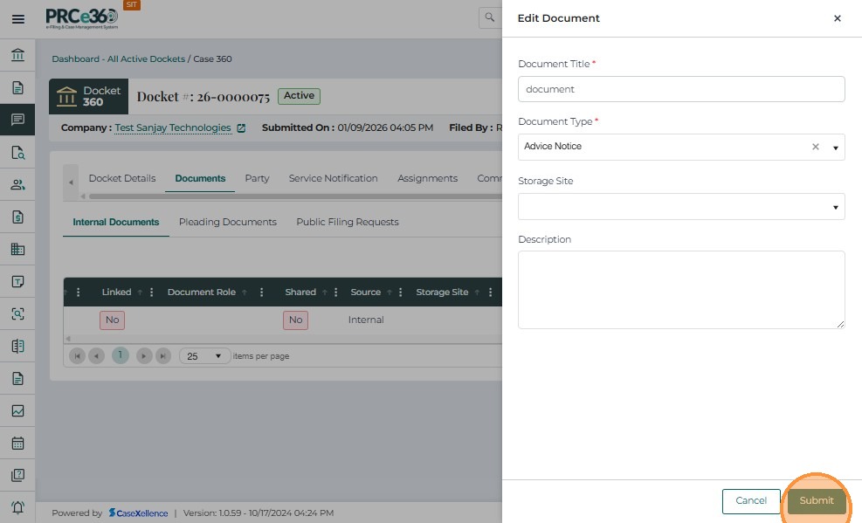The height and width of the screenshot is (523, 862).
Task: Open the calendar sidebar icon
Action: (x=17, y=443)
